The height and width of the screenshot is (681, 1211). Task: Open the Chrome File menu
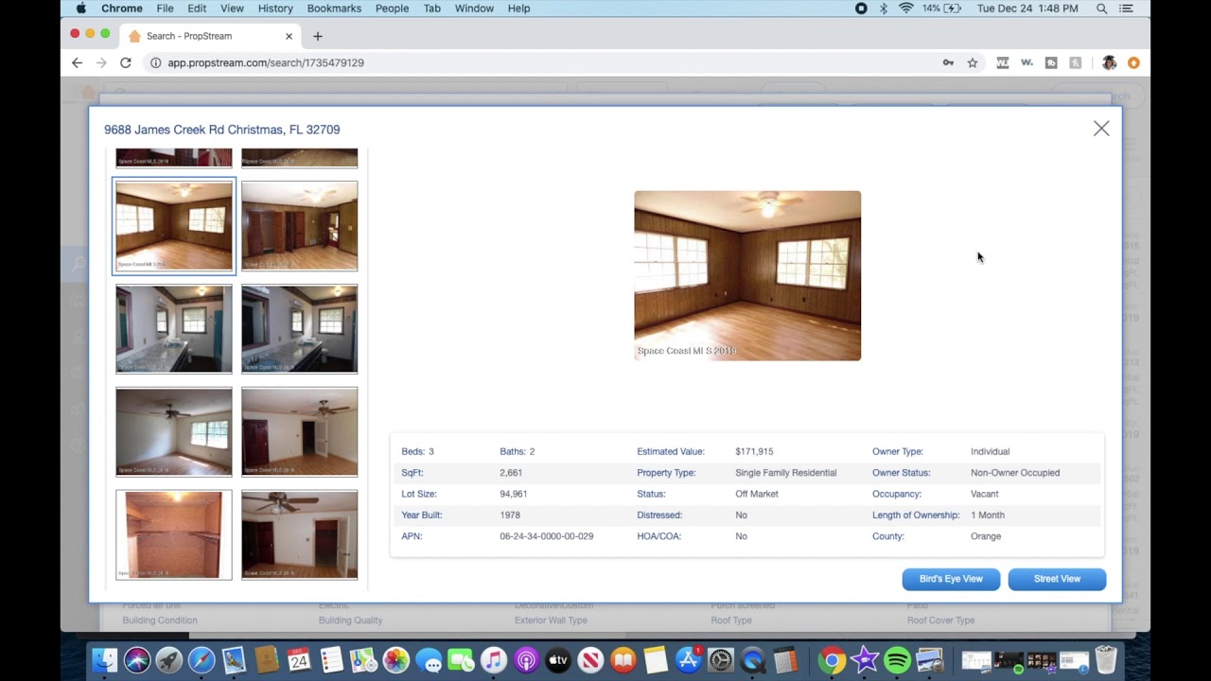pyautogui.click(x=165, y=9)
